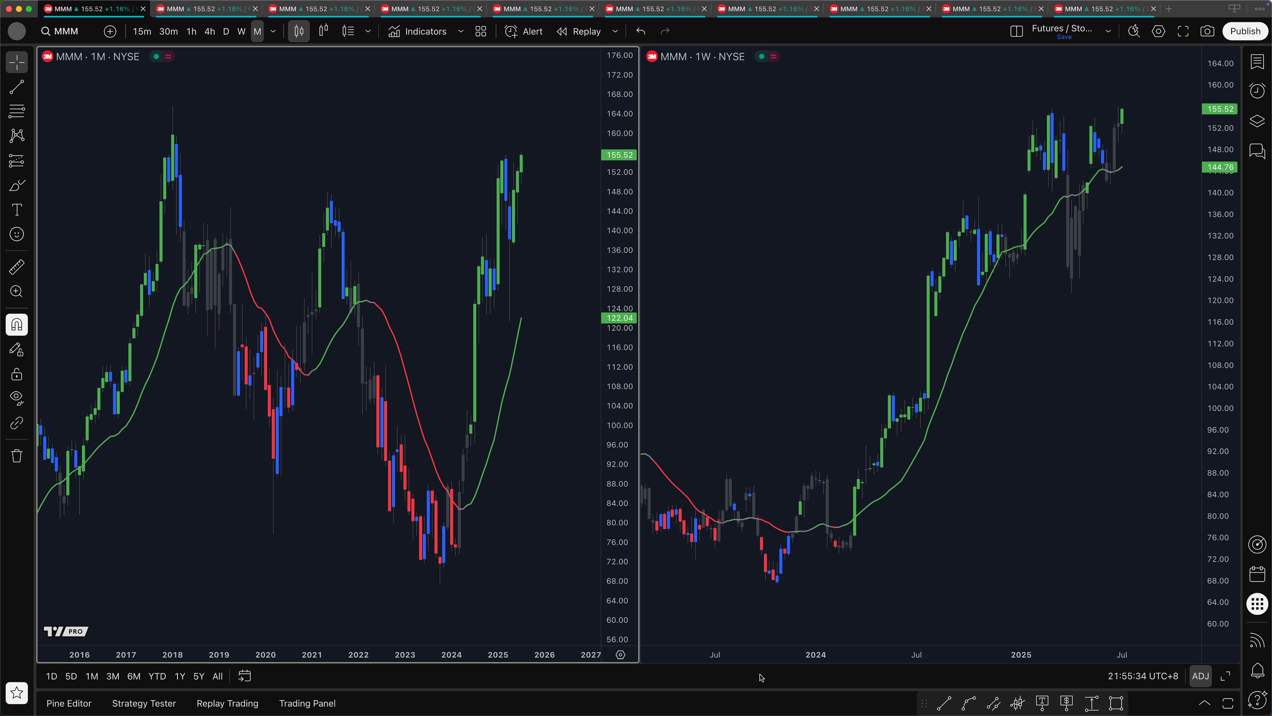1272x716 pixels.
Task: Switch to the Pine Editor tab
Action: coord(69,703)
